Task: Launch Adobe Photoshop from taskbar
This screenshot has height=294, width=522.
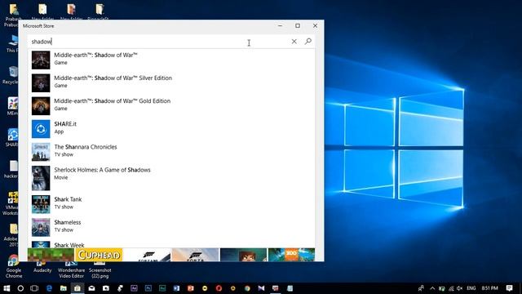Action: coord(148,288)
